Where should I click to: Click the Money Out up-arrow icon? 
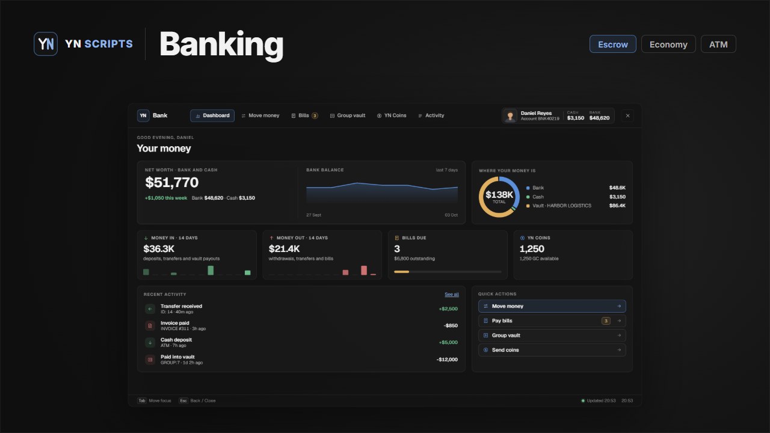pos(271,238)
